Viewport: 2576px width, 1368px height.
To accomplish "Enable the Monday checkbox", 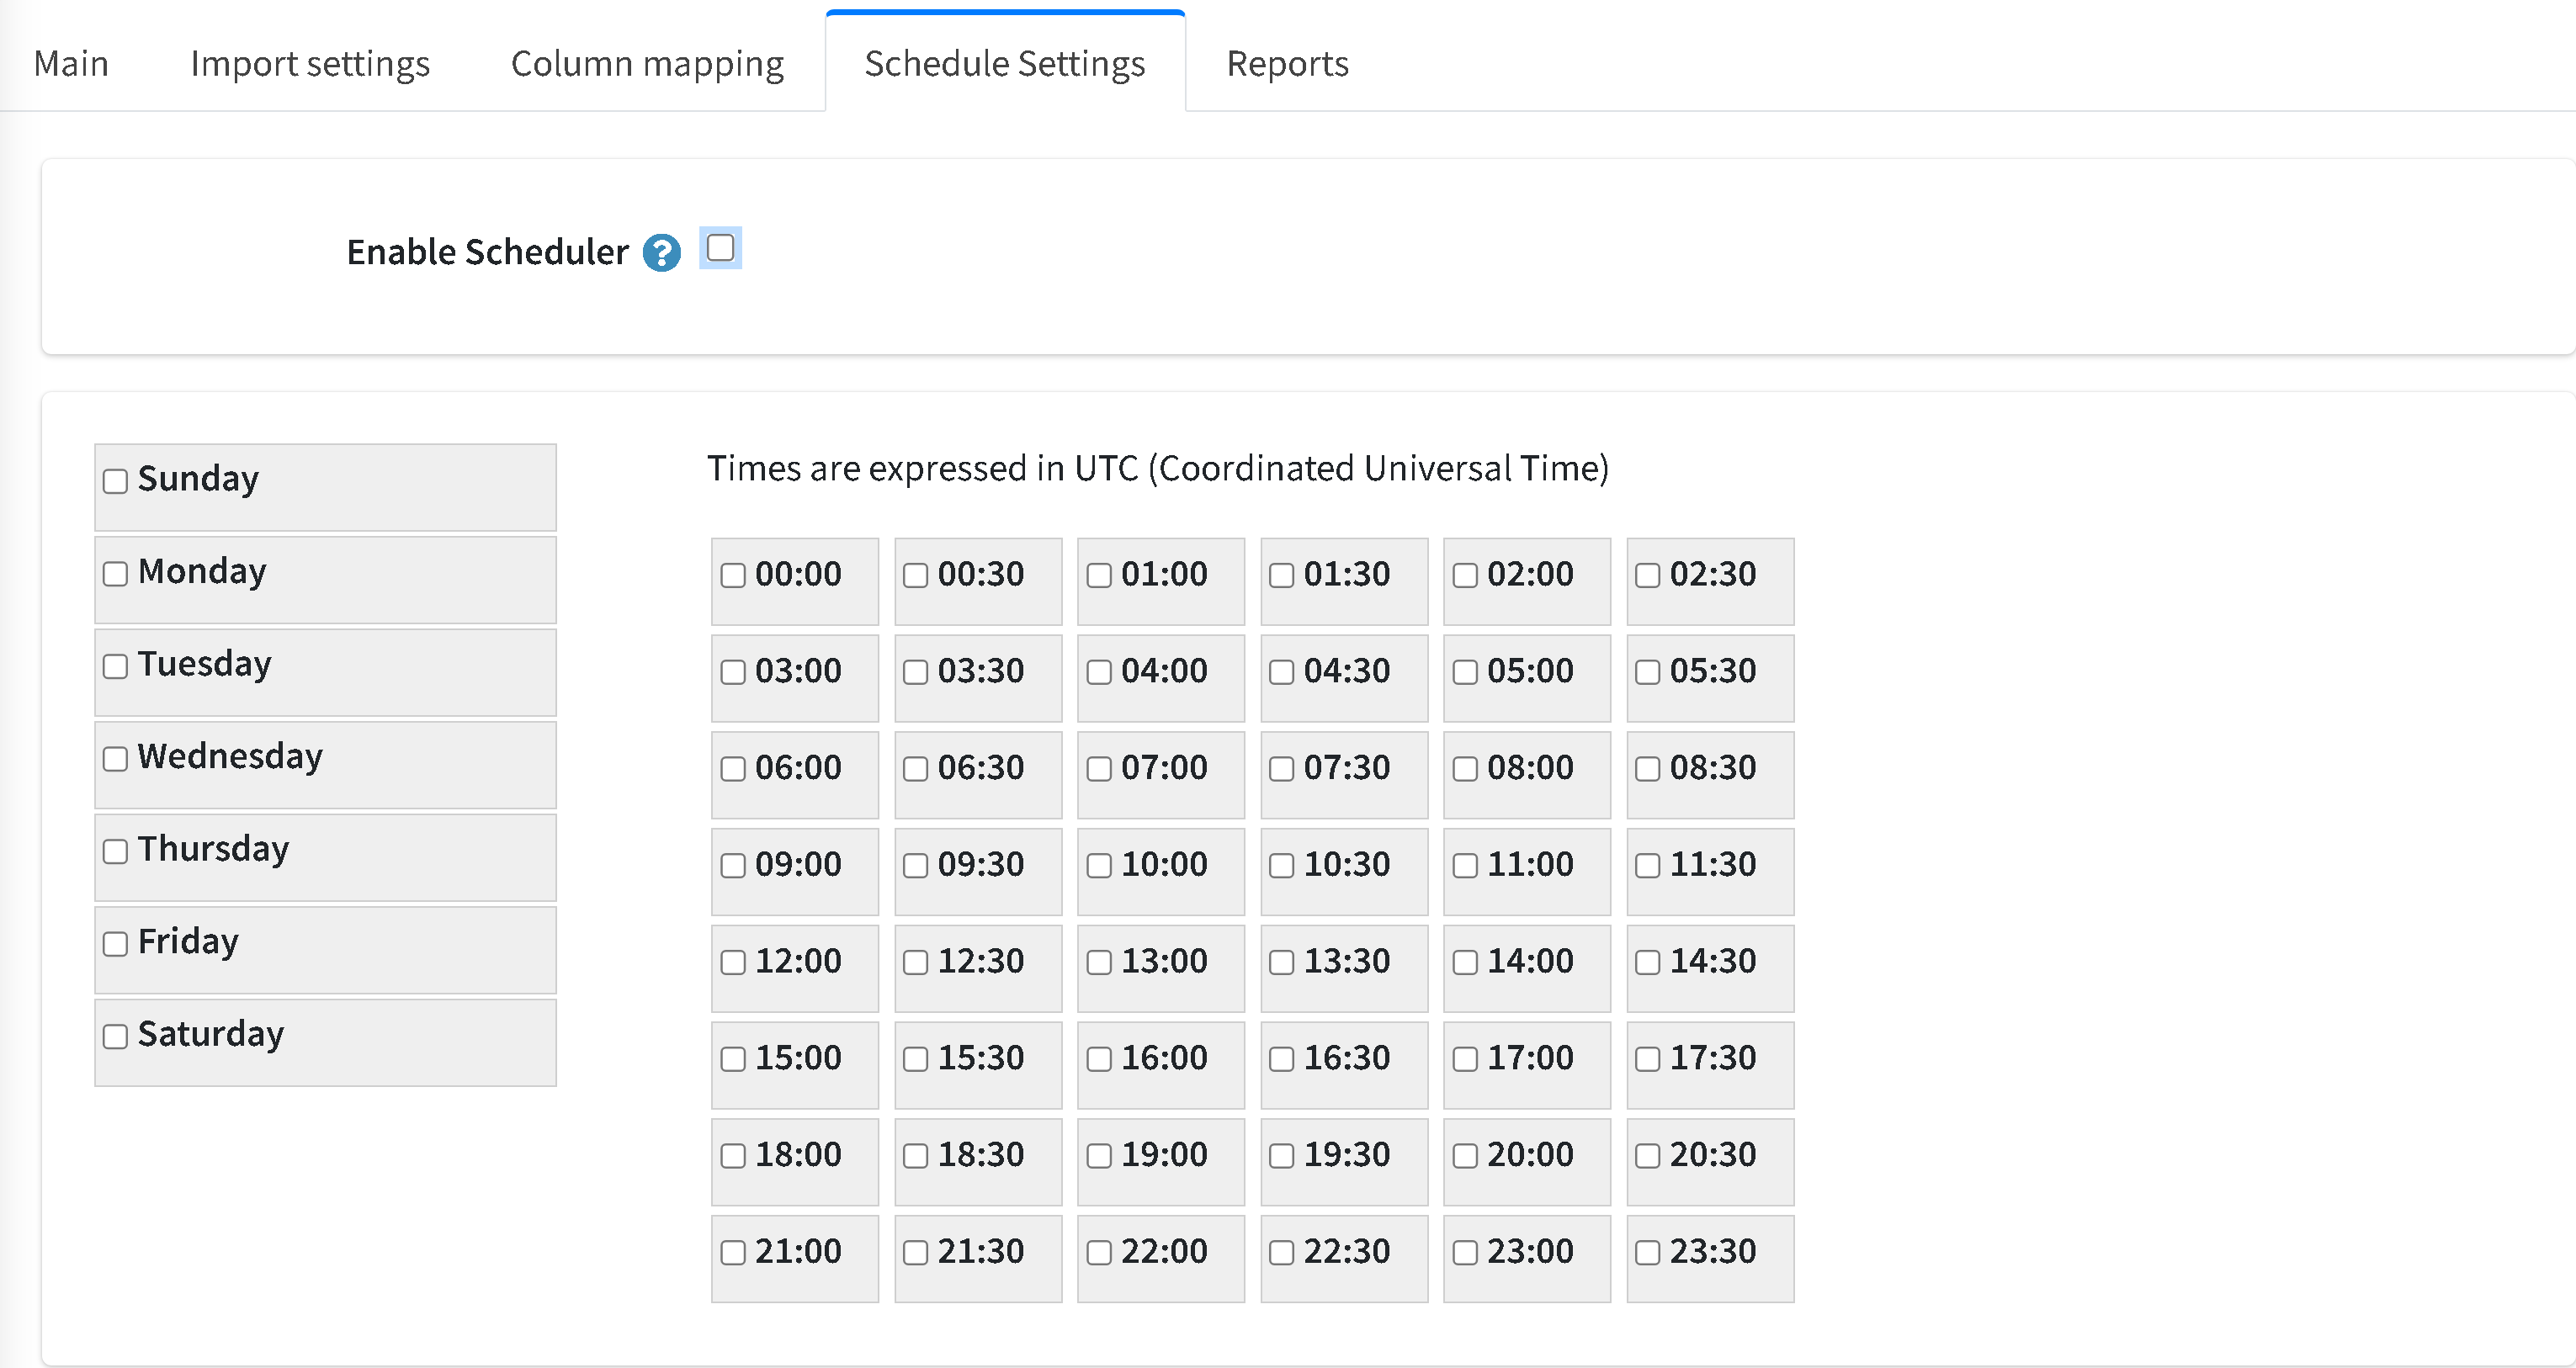I will [x=116, y=574].
